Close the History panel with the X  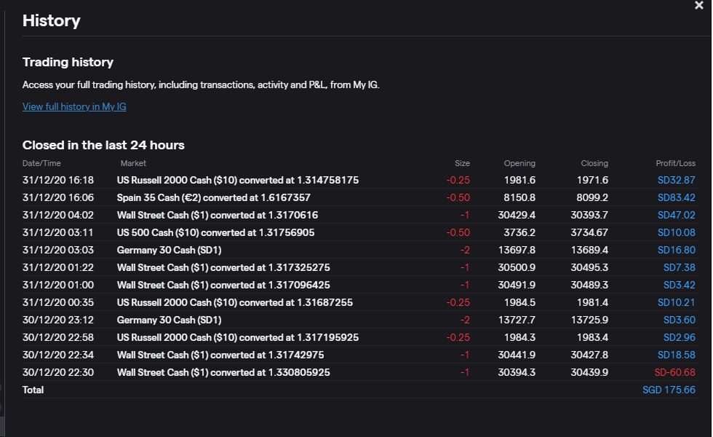699,6
